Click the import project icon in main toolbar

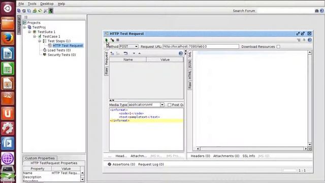tap(24, 11)
